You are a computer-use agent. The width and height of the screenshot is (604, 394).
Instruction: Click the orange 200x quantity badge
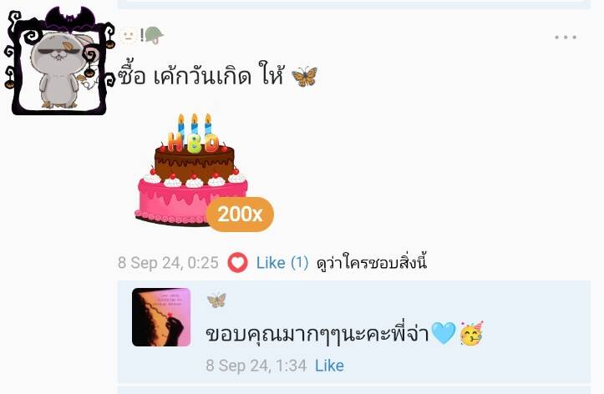point(240,215)
